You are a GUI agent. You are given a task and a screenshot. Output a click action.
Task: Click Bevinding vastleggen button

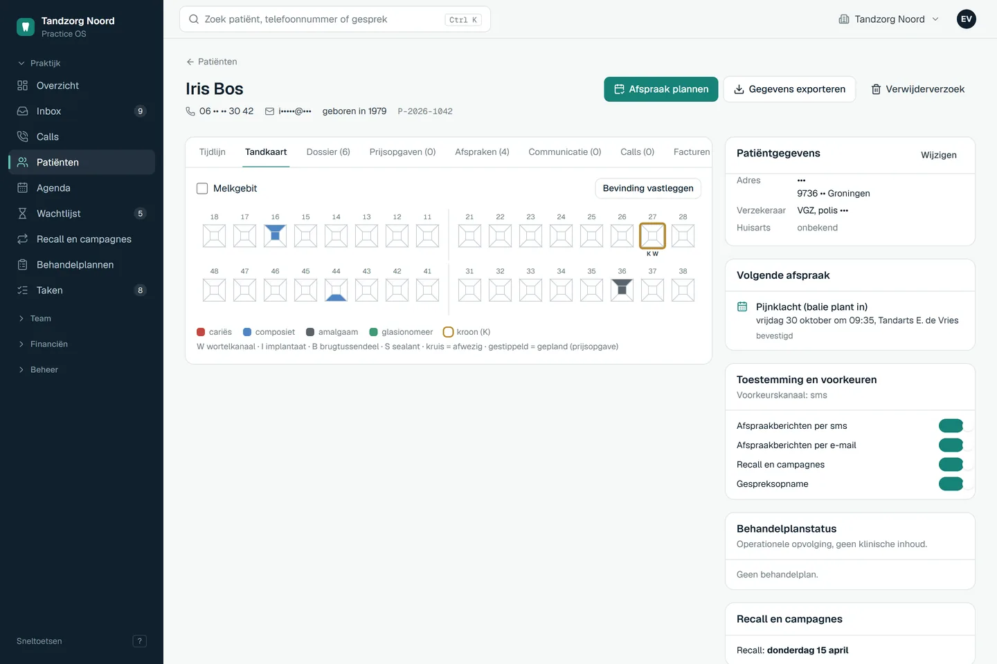[648, 188]
